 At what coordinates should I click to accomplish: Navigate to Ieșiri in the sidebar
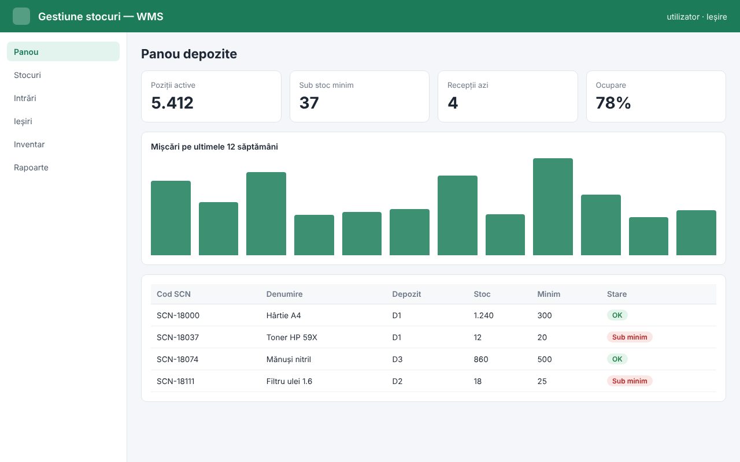(64, 121)
